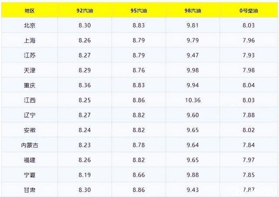Screen dimensions: 279x197
Task: Select the 宁夏 region cell
Action: (x=30, y=175)
